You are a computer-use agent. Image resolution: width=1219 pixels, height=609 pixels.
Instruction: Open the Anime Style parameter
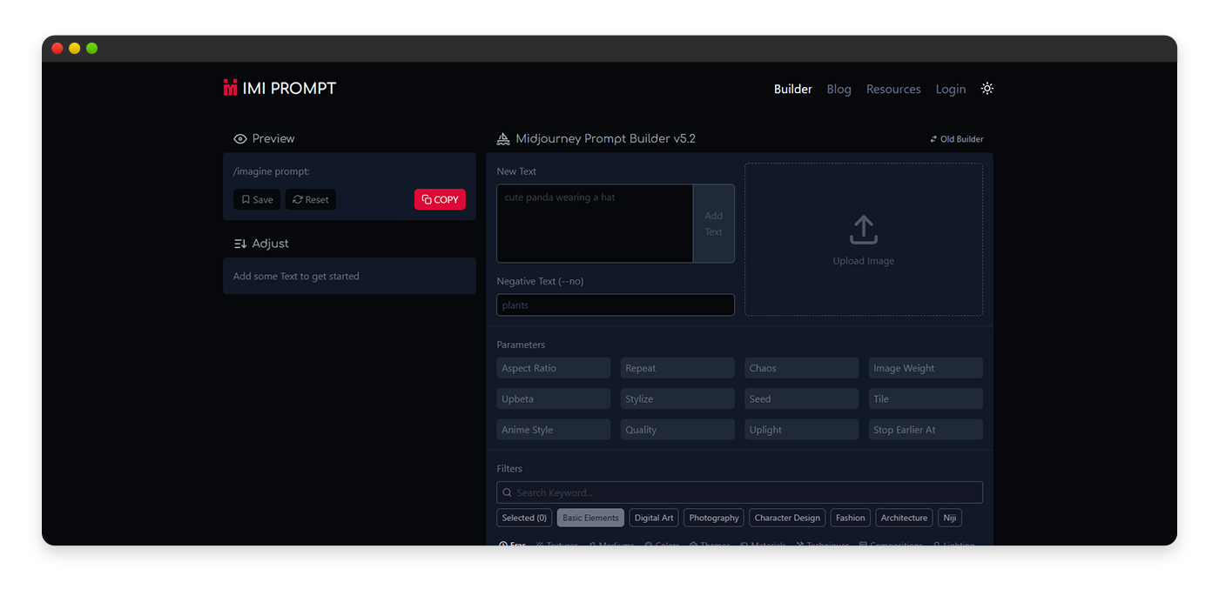click(x=554, y=430)
